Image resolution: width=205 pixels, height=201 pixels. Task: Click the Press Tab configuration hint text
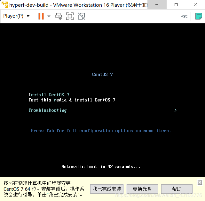pyautogui.click(x=101, y=131)
